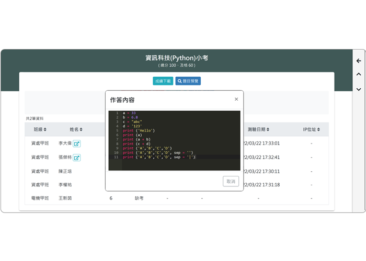Click the 成績下載 button
The height and width of the screenshot is (261, 366).
point(163,81)
